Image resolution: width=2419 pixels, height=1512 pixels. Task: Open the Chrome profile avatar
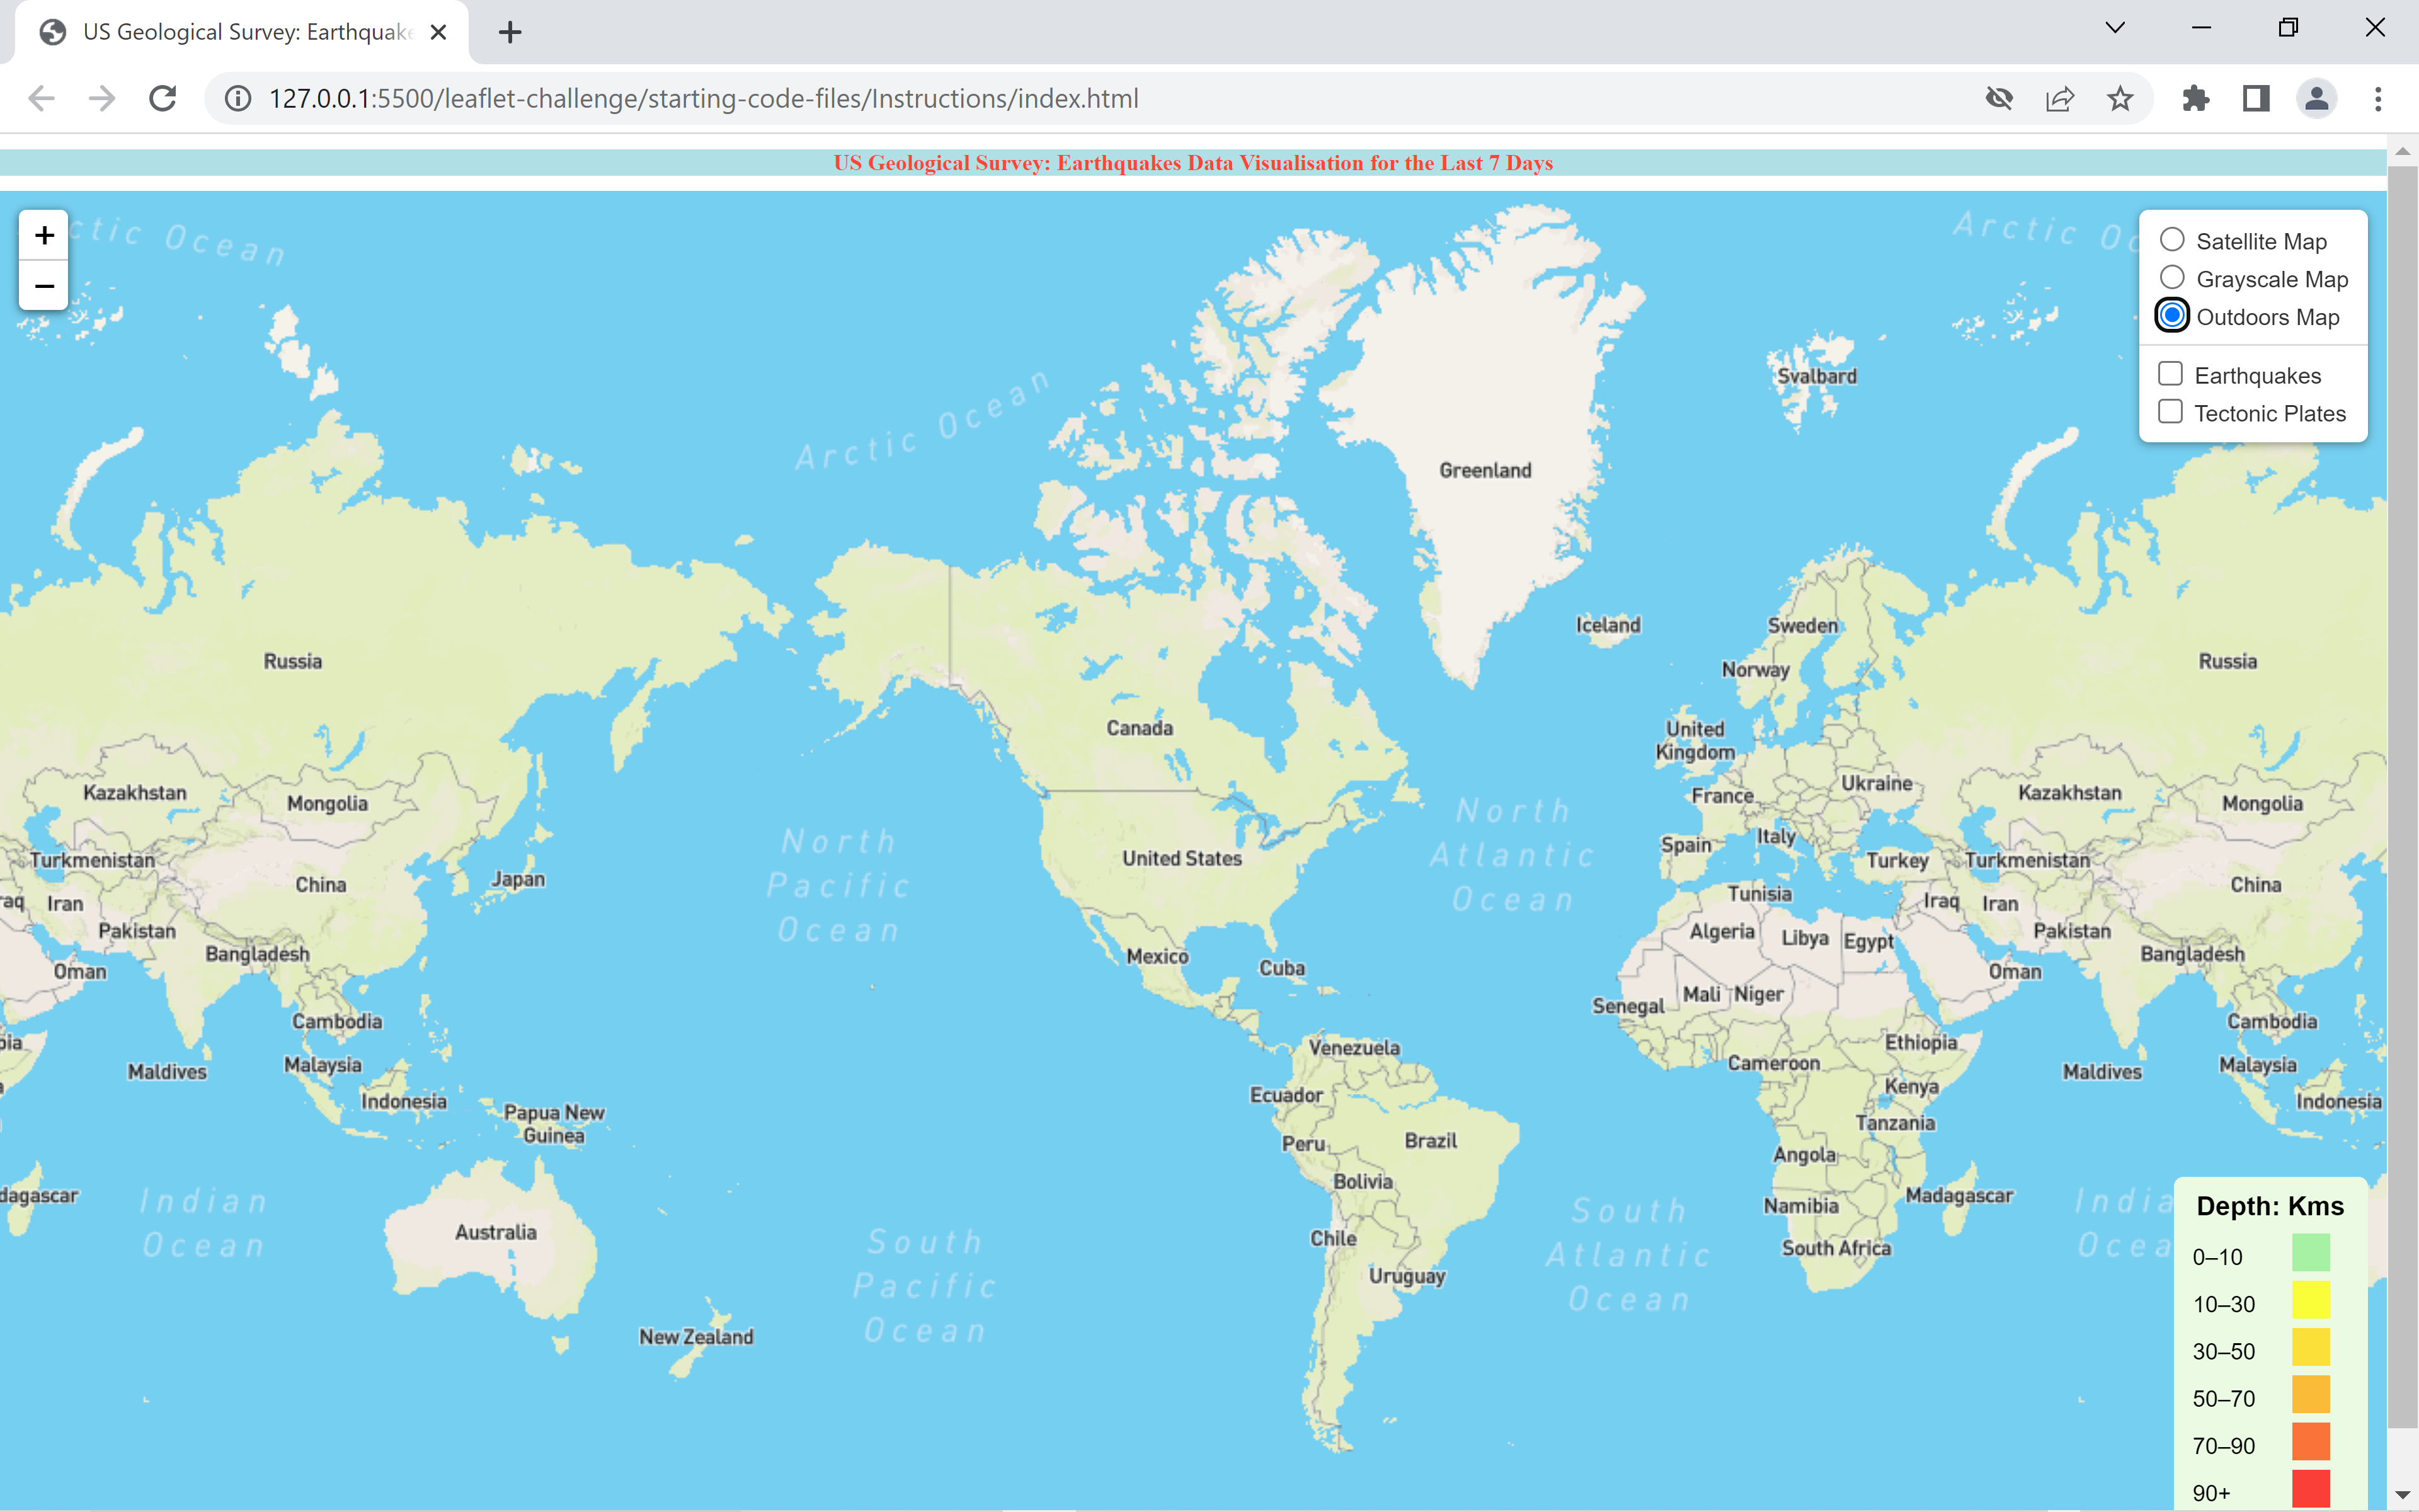pos(2316,98)
